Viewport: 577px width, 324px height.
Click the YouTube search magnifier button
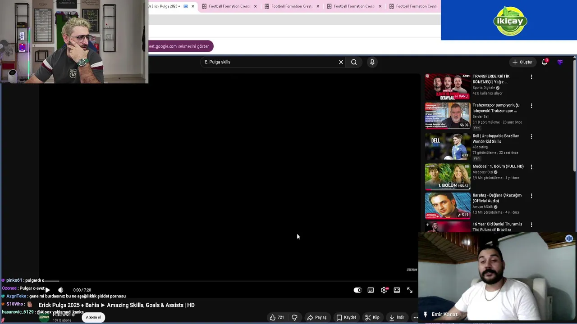pos(354,62)
